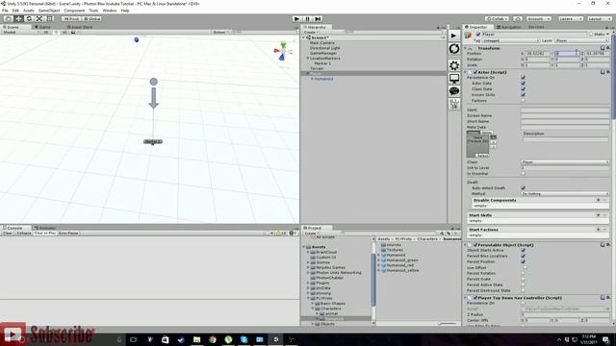The image size is (616, 346).
Task: Start Play mode
Action: coord(297,19)
